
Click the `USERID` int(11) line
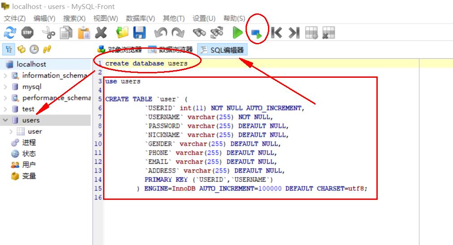(225, 108)
